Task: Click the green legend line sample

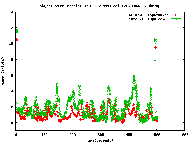Action: point(176,18)
